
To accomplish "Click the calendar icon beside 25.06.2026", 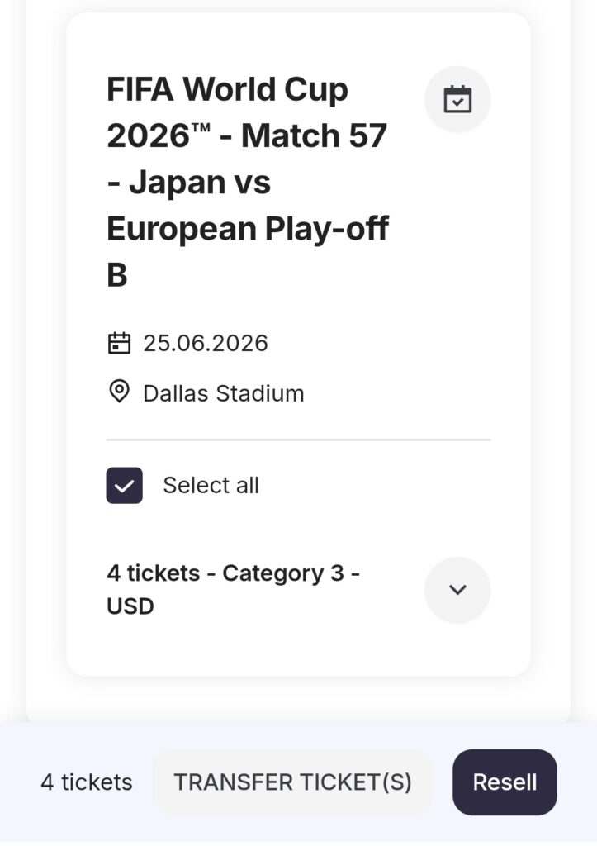I will coord(120,343).
